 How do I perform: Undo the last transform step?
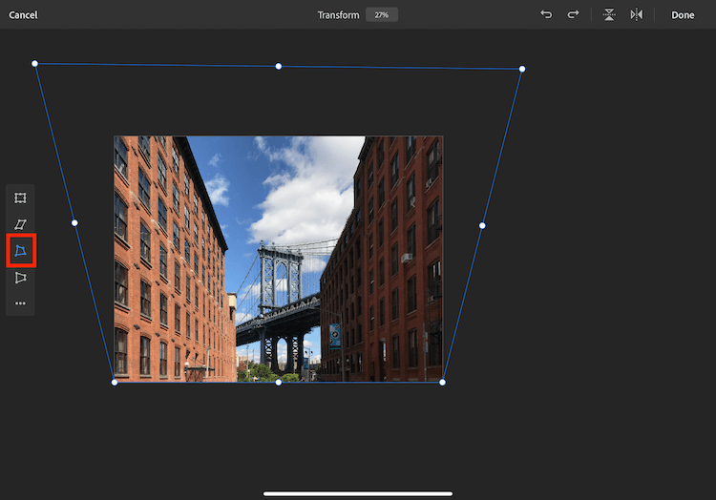(546, 14)
